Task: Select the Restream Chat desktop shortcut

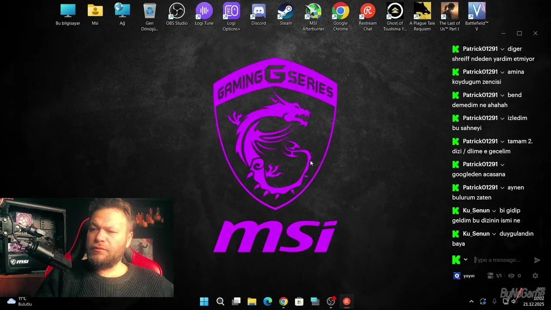Action: coord(368,17)
